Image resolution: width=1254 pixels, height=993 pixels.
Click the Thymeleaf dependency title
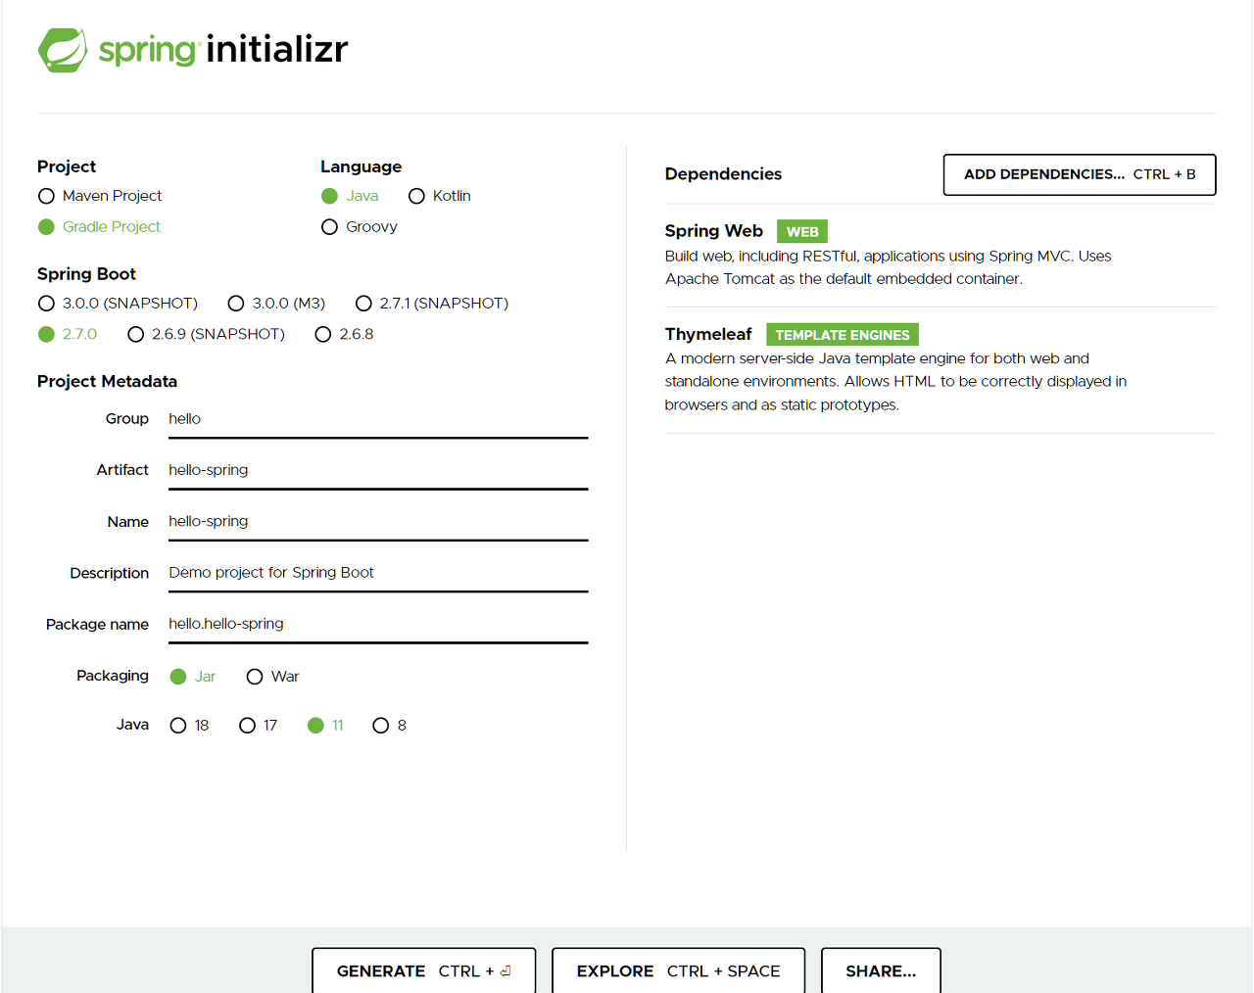pyautogui.click(x=708, y=334)
